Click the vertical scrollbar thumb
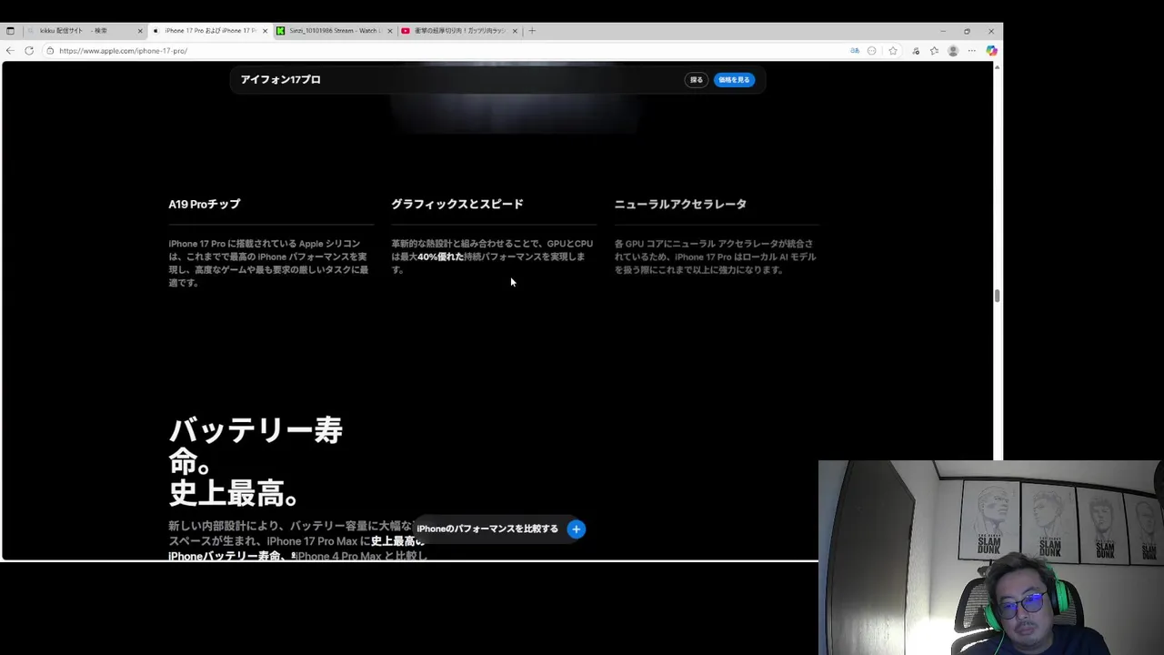The image size is (1164, 655). click(998, 296)
